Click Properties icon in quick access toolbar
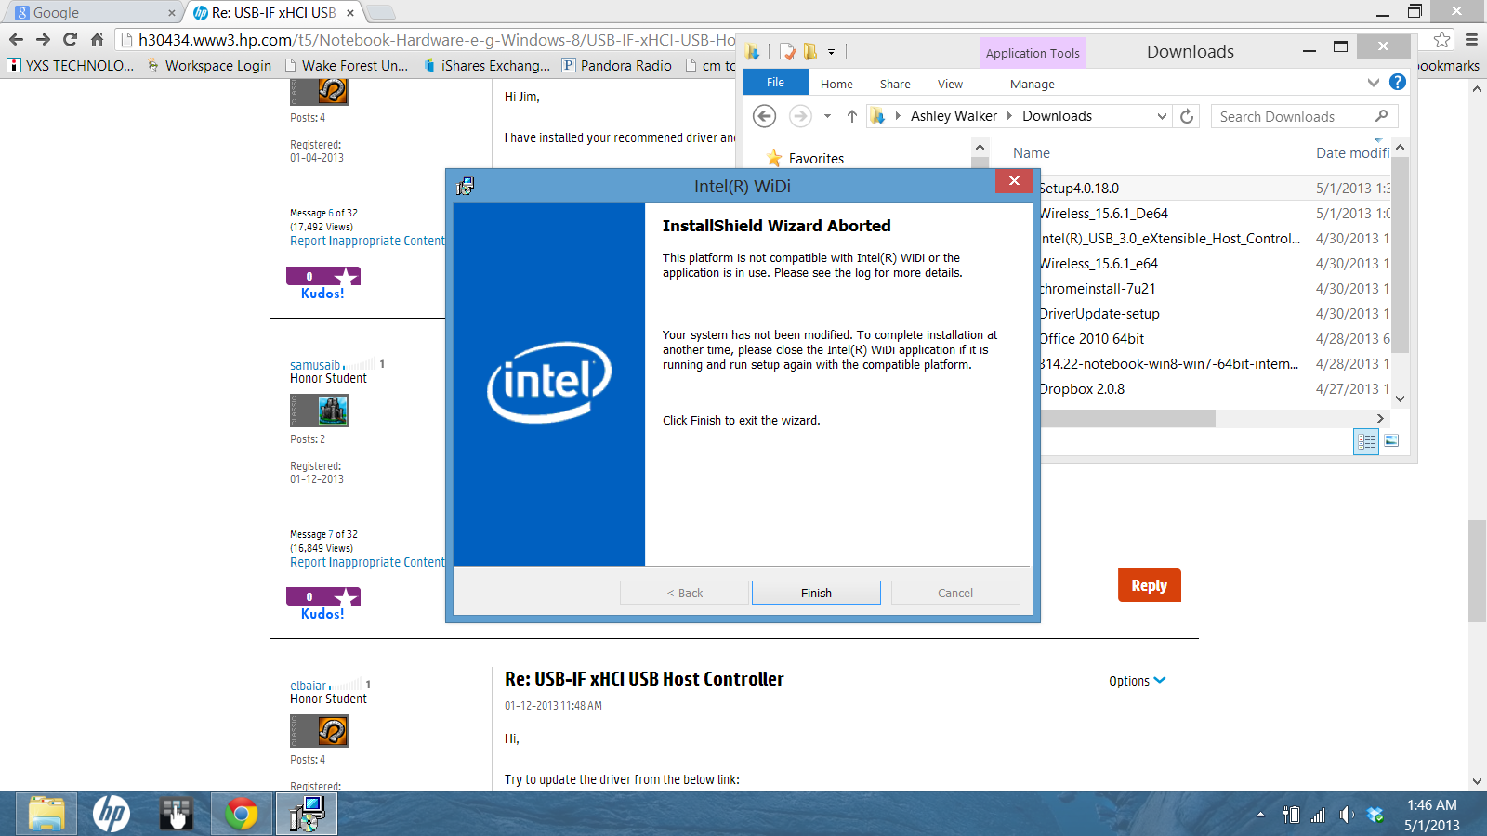 click(x=788, y=52)
